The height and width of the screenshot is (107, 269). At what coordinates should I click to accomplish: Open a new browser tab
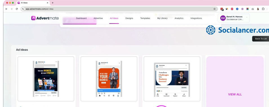coord(53,3)
